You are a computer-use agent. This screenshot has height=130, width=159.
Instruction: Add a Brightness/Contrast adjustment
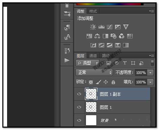[x=93, y=27]
